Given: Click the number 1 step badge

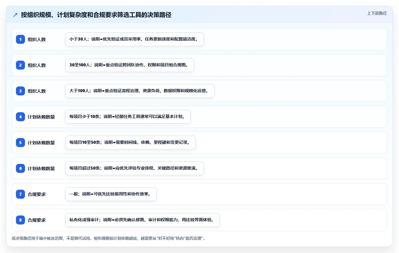Looking at the screenshot, I should point(20,39).
